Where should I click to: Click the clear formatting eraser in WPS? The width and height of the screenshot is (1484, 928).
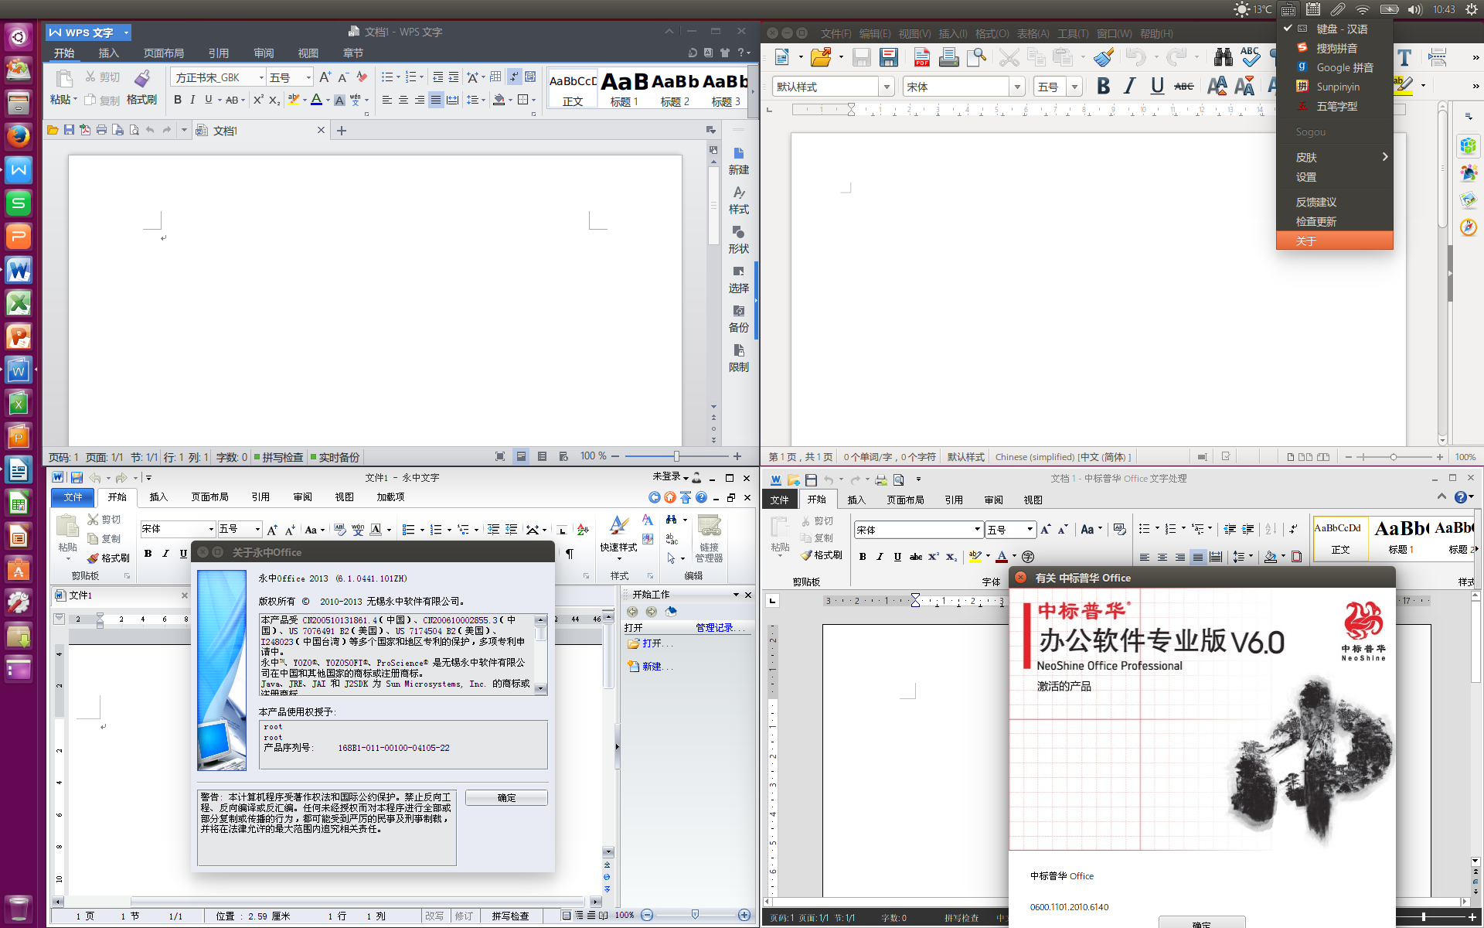click(x=362, y=77)
